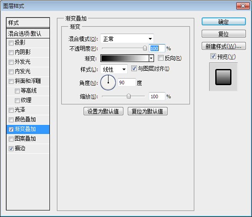Click the angle dial control
Viewport: 252px width, 217px height.
[x=108, y=83]
